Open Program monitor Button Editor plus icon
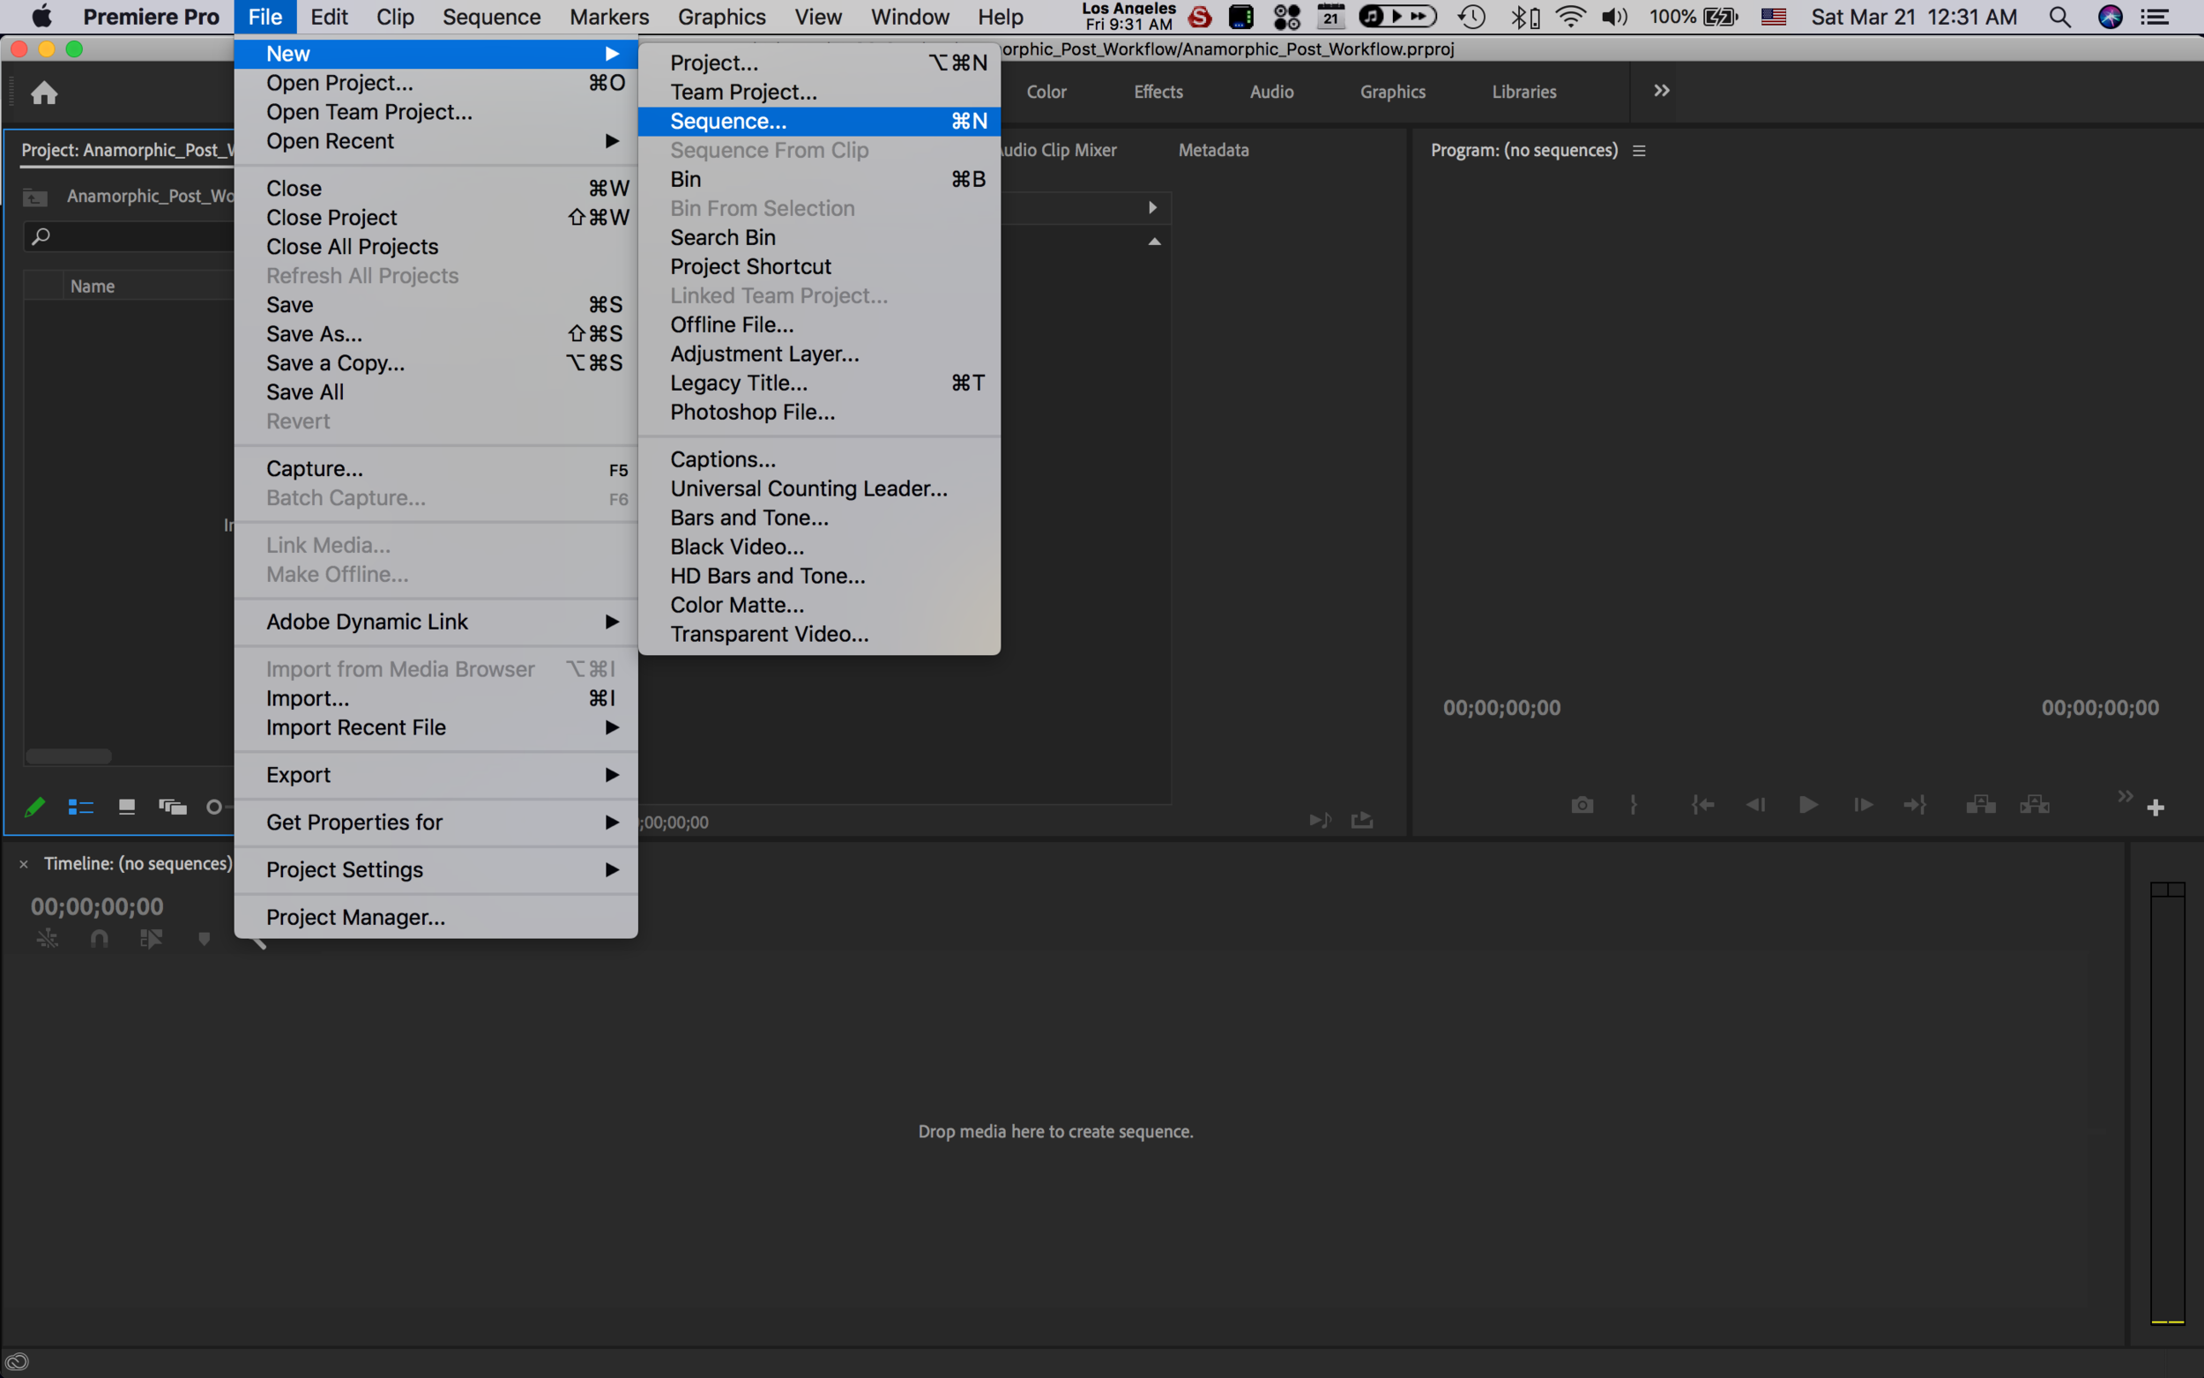 (2156, 808)
